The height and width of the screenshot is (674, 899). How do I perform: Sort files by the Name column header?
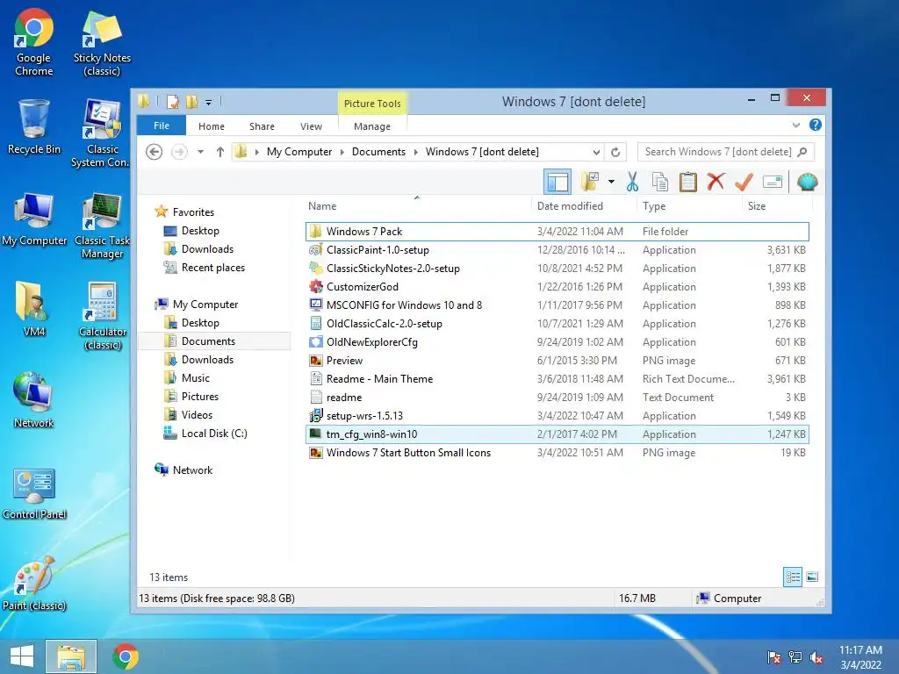pos(322,206)
